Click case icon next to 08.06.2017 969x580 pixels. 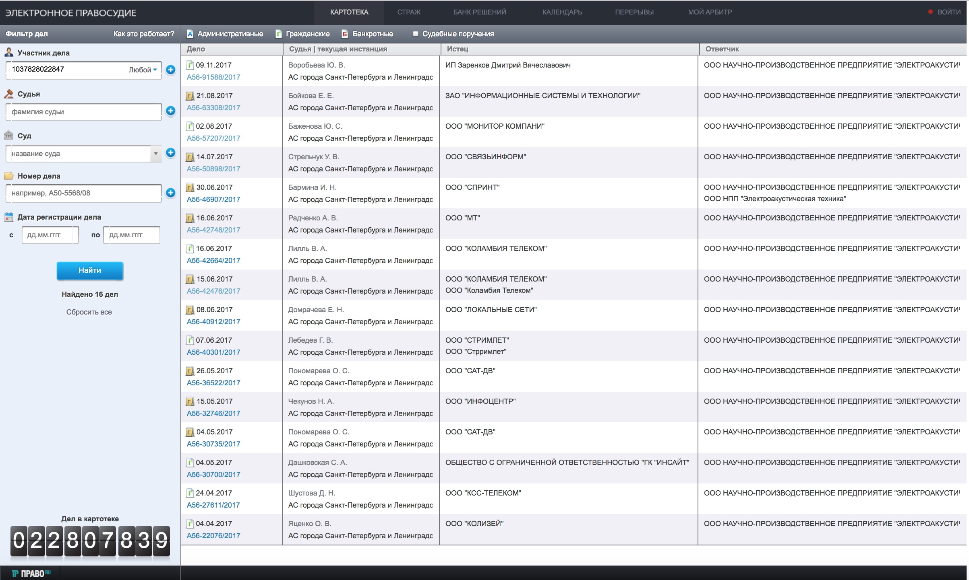tap(190, 310)
